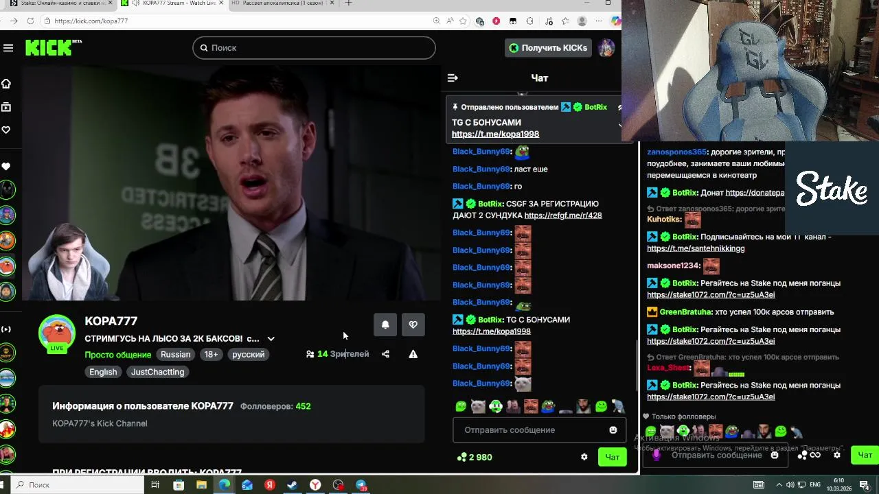This screenshot has height=494, width=879.
Task: Open the Kick hamburger menu
Action: [8, 48]
